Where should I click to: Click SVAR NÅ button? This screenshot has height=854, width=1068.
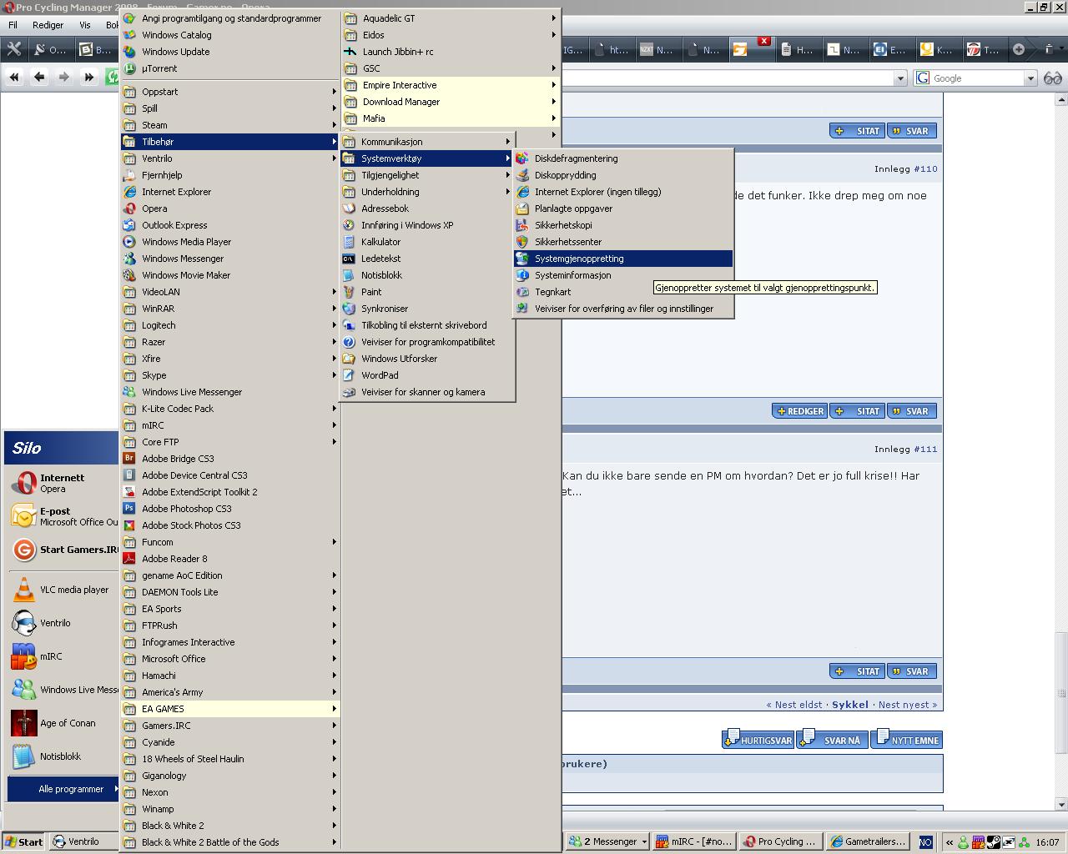coord(832,739)
